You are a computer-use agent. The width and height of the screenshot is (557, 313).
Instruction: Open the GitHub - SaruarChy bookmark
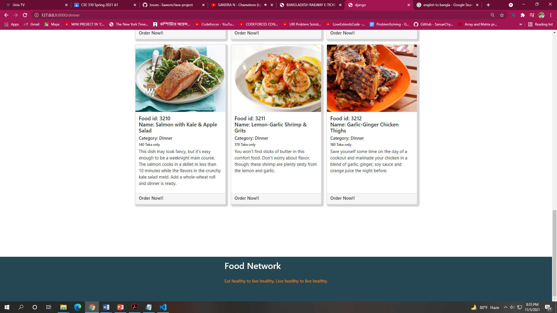[x=433, y=24]
